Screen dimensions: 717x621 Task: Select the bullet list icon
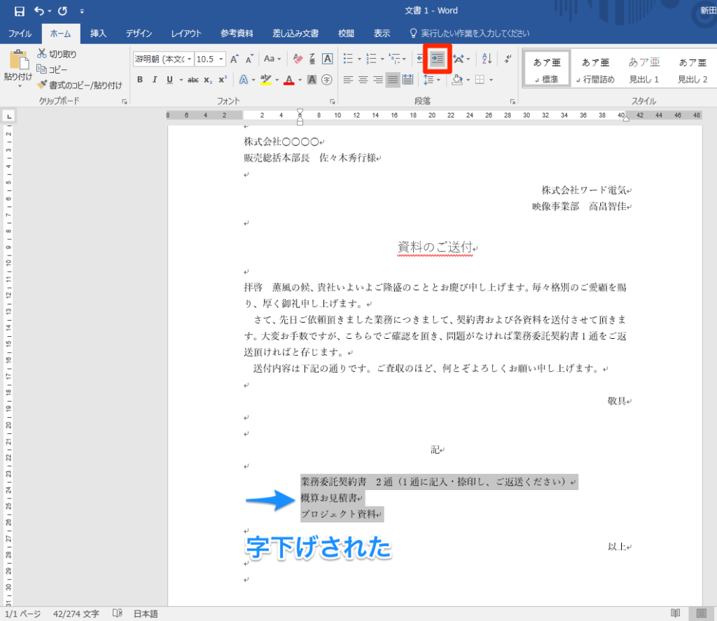pos(348,59)
